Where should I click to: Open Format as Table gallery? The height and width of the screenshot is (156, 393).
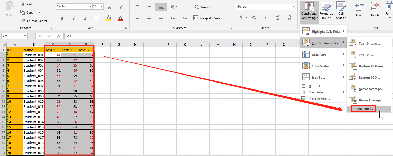pos(326,11)
